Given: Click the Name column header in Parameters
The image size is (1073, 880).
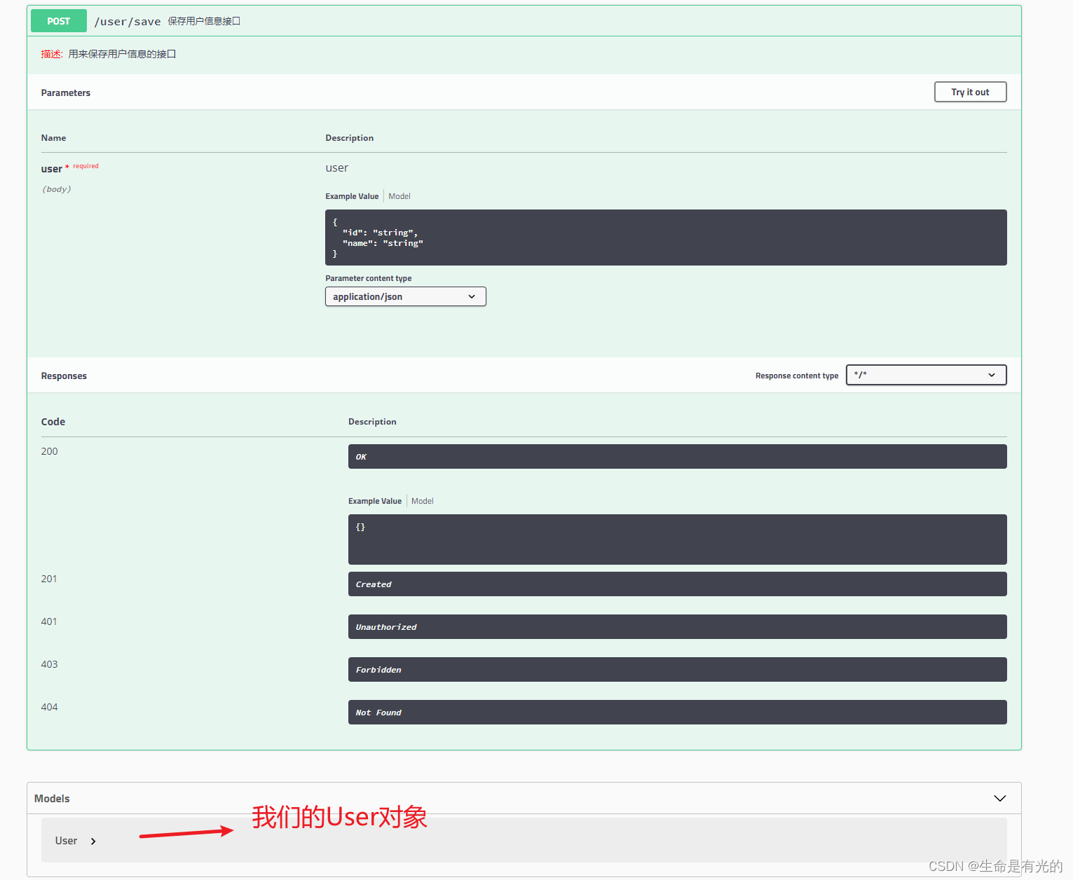Looking at the screenshot, I should (53, 138).
